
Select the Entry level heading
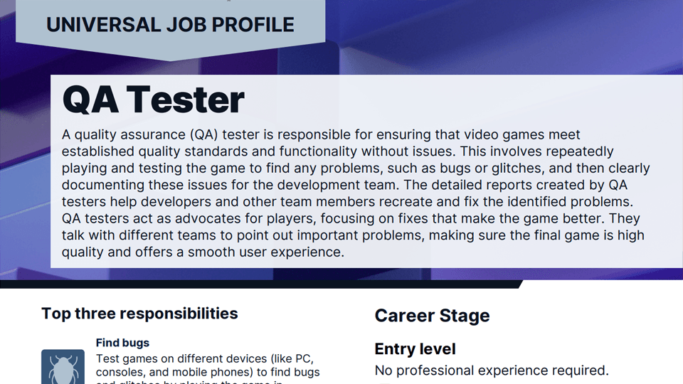coord(415,349)
